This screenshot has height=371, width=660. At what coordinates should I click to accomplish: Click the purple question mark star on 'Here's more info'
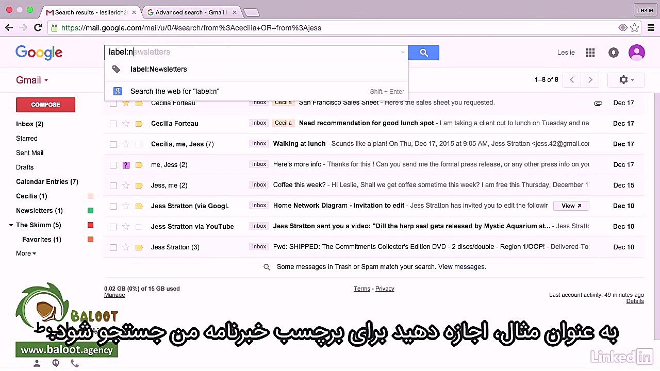[x=126, y=165]
